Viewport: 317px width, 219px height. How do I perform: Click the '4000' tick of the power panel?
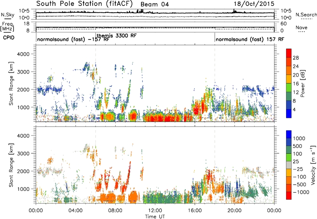[23, 54]
